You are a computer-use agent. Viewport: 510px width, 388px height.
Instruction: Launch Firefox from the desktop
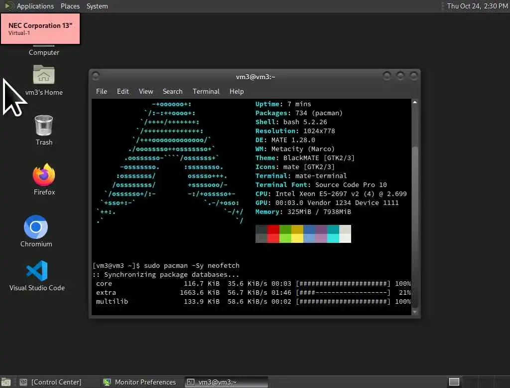tap(44, 180)
